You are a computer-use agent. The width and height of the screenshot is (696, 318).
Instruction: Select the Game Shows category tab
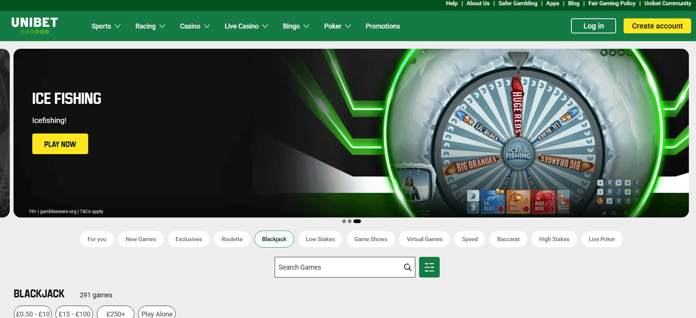(371, 239)
